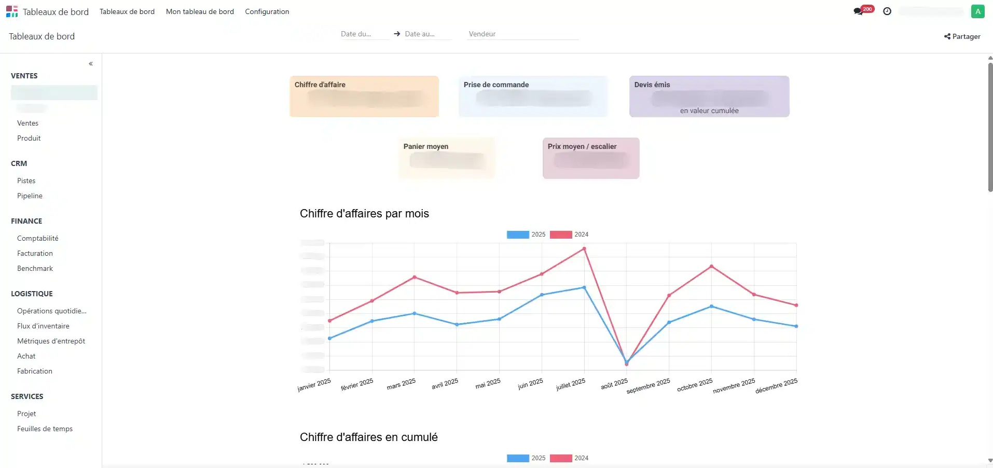Click the Partager share button
The height and width of the screenshot is (468, 993).
coord(962,36)
